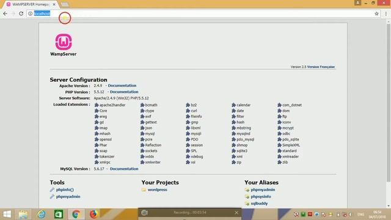View site information icon in address bar
Viewport: 391px width, 220px height.
coord(30,13)
